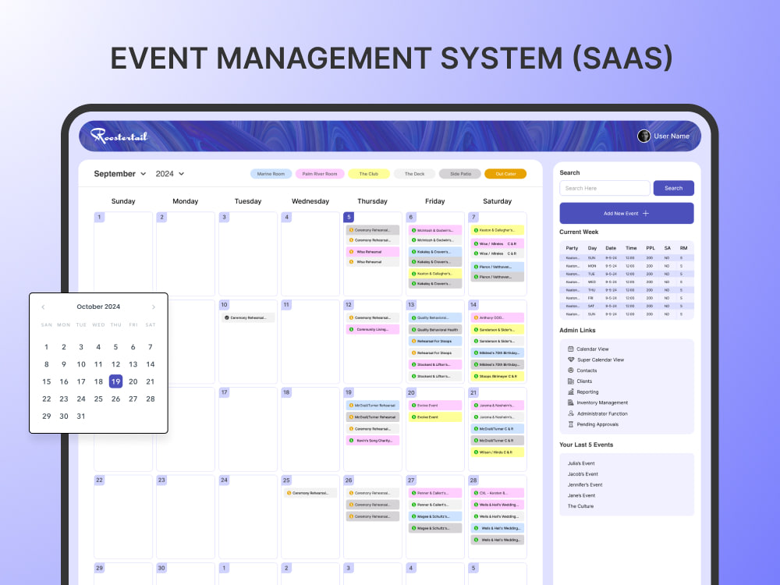Open the pink Excise Event on Friday 20
The image size is (780, 585).
point(435,406)
